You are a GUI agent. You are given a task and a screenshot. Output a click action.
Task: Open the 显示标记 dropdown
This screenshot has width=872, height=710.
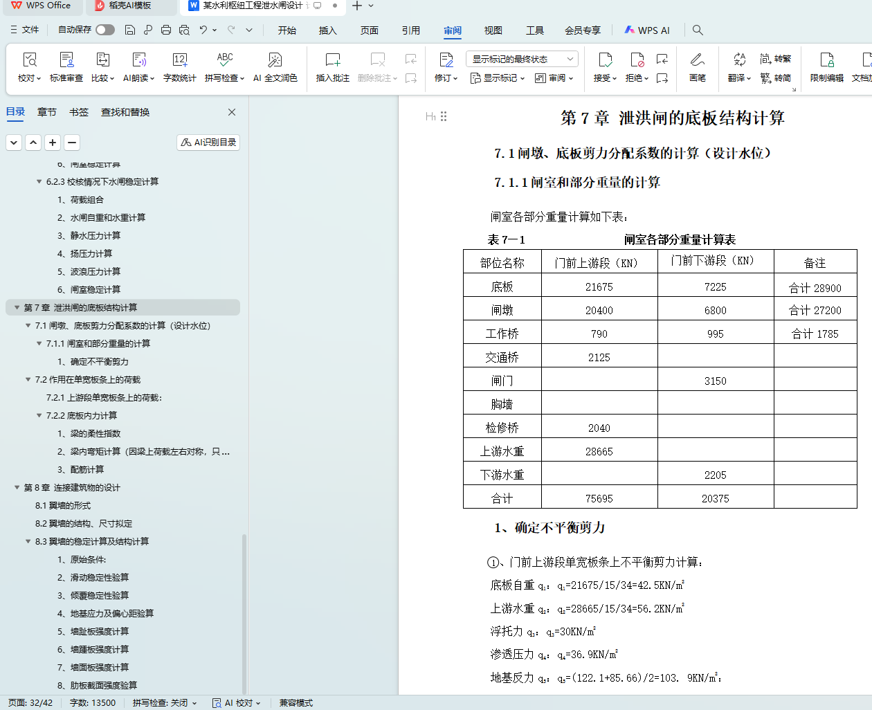(x=498, y=78)
